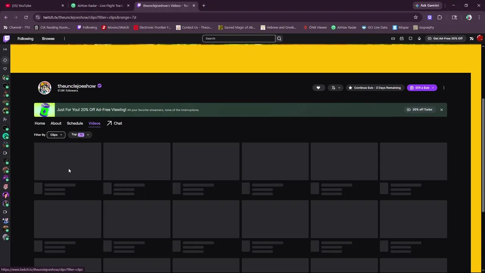Click the three-dot more menu beside Browse

pos(64,38)
